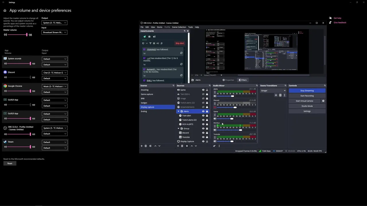Open the File menu in OBS
The image size is (367, 206).
tap(142, 27)
